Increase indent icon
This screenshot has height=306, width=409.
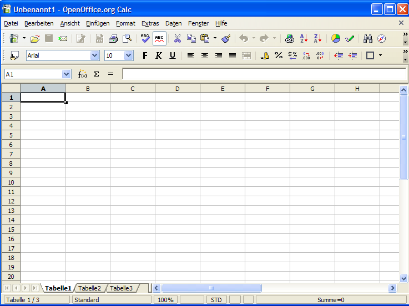[x=352, y=55]
